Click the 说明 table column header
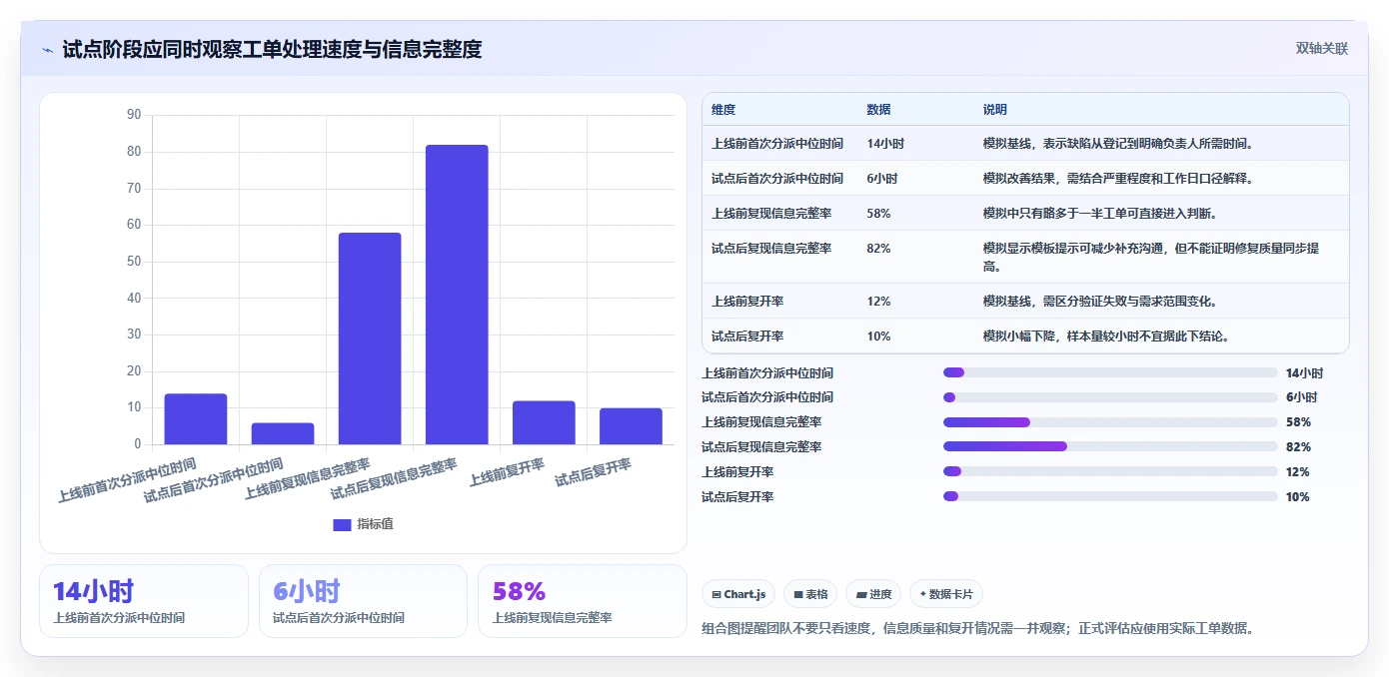Image resolution: width=1389 pixels, height=677 pixels. (995, 110)
